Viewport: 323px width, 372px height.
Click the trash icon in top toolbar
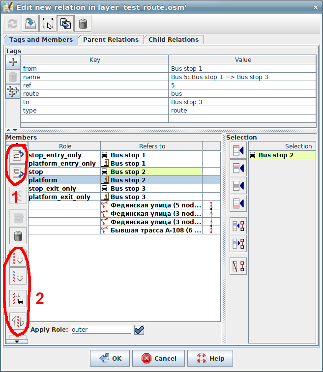click(x=83, y=23)
